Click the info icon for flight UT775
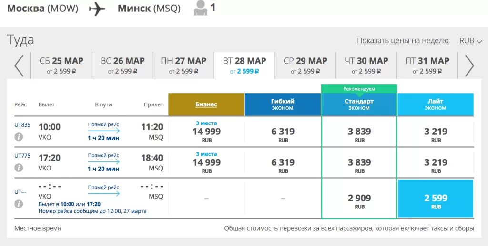Viewport: 488px width, 246px height. click(19, 168)
